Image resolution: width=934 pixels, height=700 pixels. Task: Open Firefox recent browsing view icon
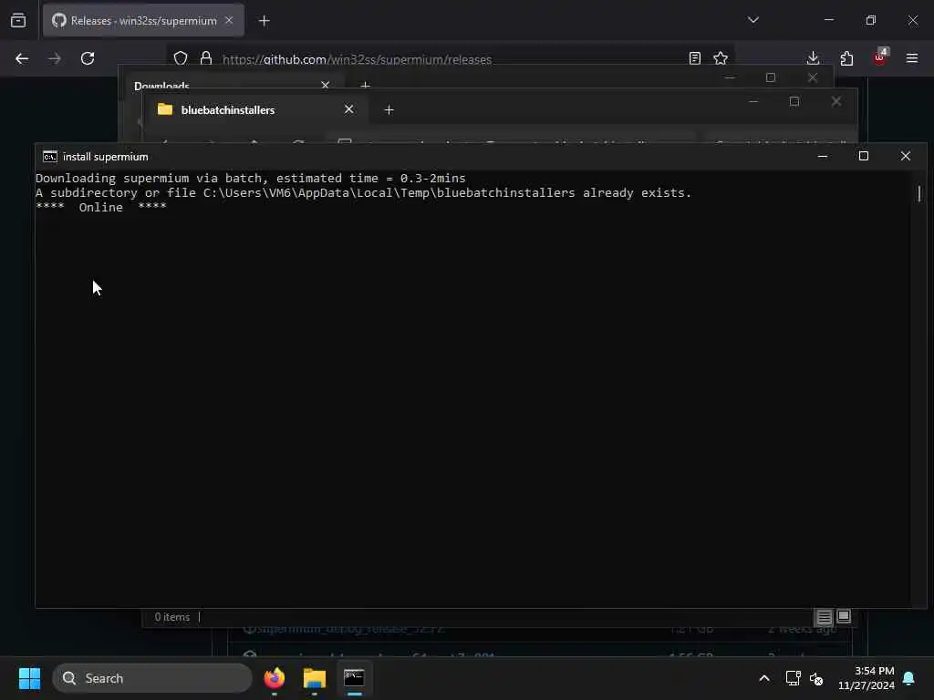pos(18,21)
